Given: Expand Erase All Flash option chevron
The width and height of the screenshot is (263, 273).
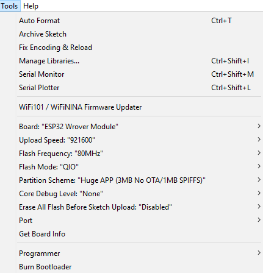Looking at the screenshot, I should coord(259,207).
